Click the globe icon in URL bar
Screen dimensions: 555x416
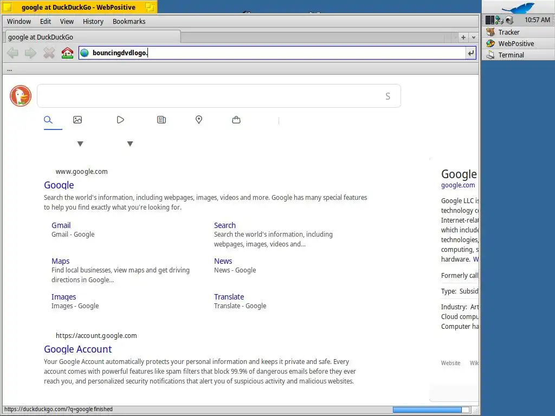click(x=85, y=53)
